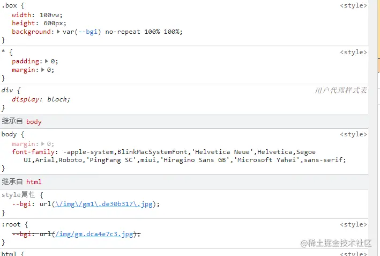Open the struck-through gm.dca4e7c3.jpg link

click(94, 234)
